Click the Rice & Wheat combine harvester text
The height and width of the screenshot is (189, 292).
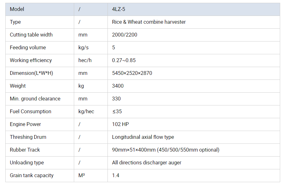[149, 22]
